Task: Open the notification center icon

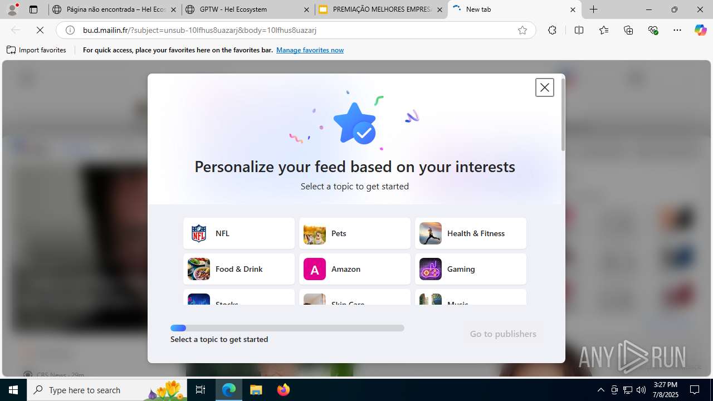Action: pos(695,390)
